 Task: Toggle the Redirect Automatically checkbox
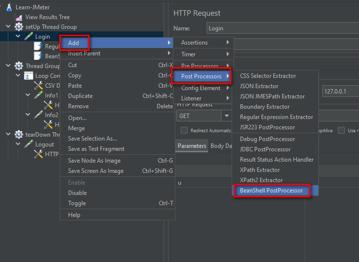coord(184,130)
